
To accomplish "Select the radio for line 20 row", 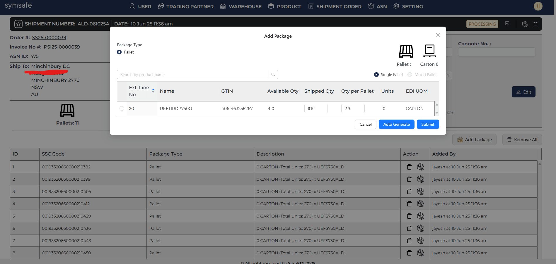I will [122, 108].
